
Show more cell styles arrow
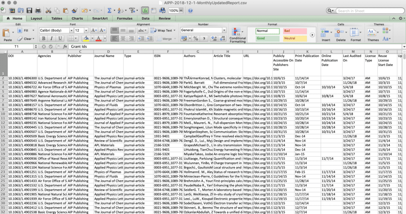(x=312, y=35)
